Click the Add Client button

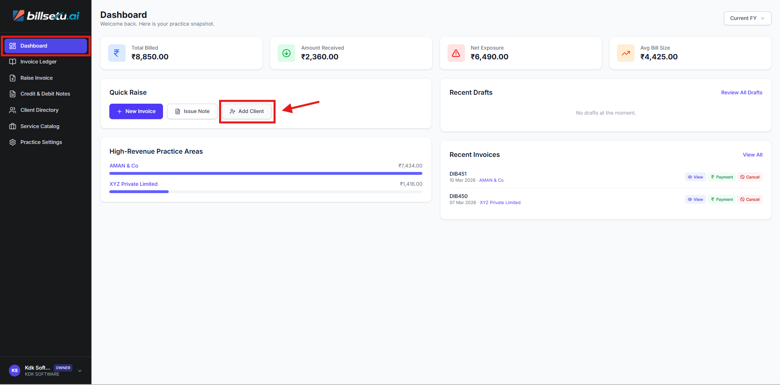coord(247,111)
